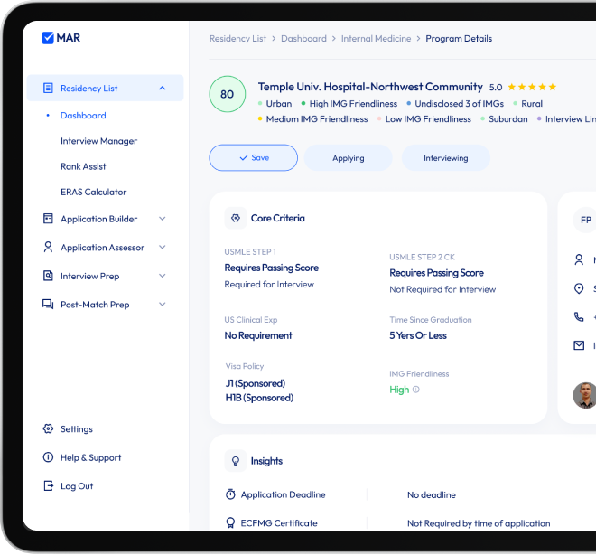Expand Application Assessor chevron
Screen dimensions: 596x555
tap(163, 248)
